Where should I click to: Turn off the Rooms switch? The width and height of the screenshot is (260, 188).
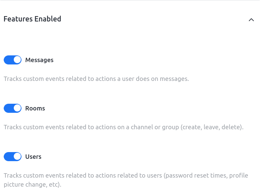[12, 108]
